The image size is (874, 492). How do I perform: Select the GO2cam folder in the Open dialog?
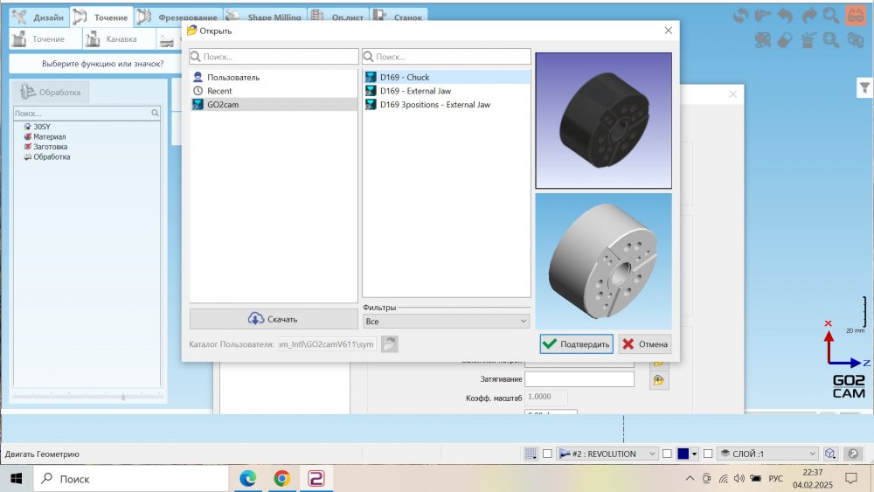click(274, 104)
